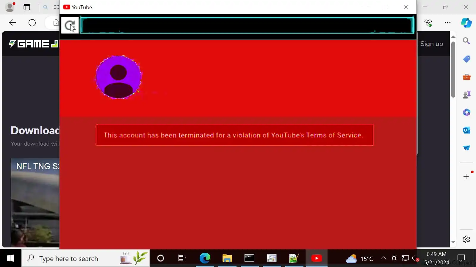This screenshot has height=267, width=476.
Task: Click the muted volume tray icon
Action: point(416,258)
